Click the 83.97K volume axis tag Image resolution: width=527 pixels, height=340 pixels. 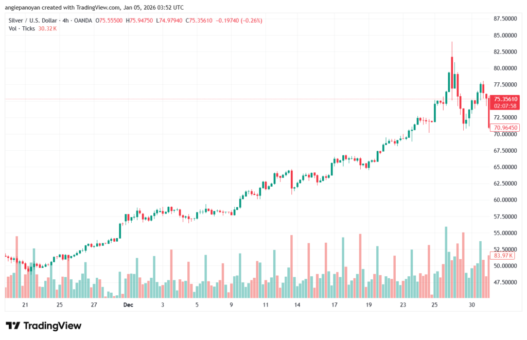(x=504, y=255)
